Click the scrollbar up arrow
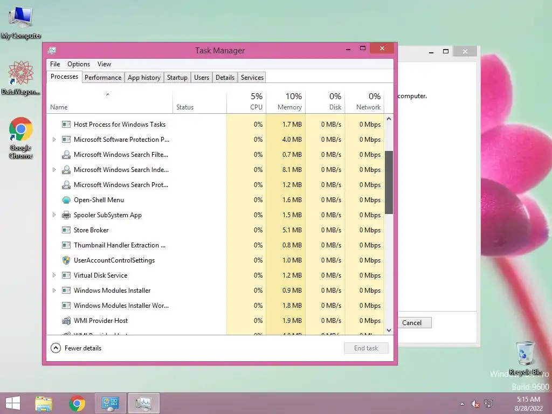 pyautogui.click(x=389, y=119)
